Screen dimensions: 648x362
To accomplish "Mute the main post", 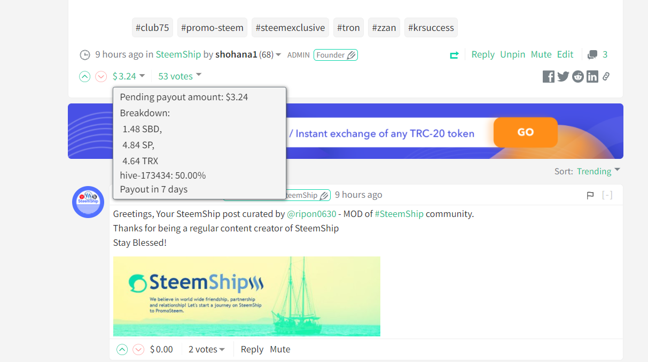I will click(541, 54).
